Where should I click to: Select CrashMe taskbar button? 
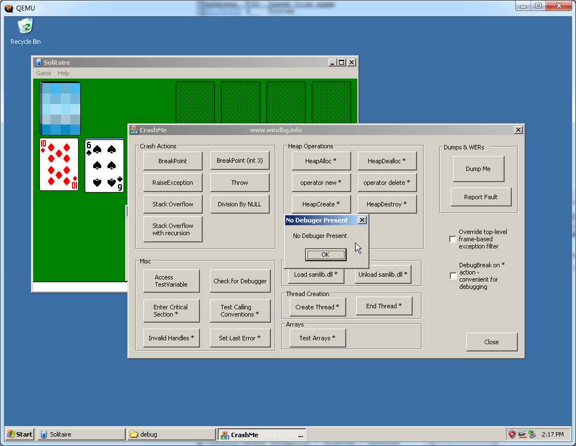(x=262, y=434)
